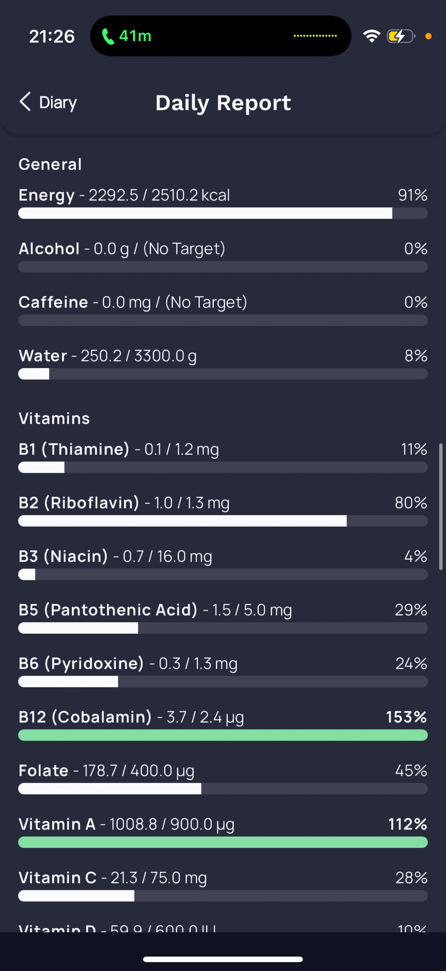Click the vertical scroll indicator

(441, 507)
